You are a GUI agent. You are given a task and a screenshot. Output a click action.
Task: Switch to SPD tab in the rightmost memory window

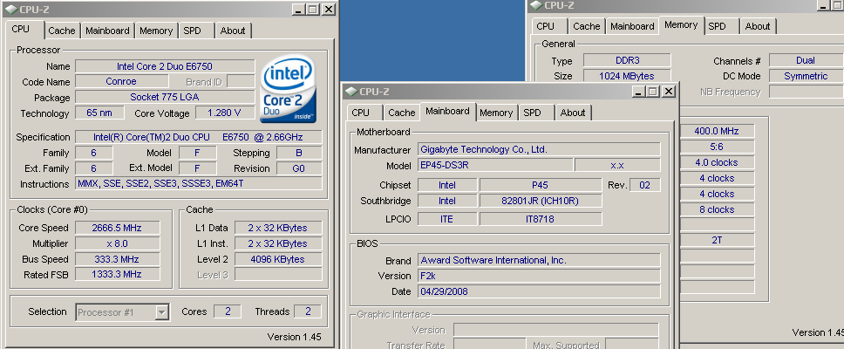point(717,26)
